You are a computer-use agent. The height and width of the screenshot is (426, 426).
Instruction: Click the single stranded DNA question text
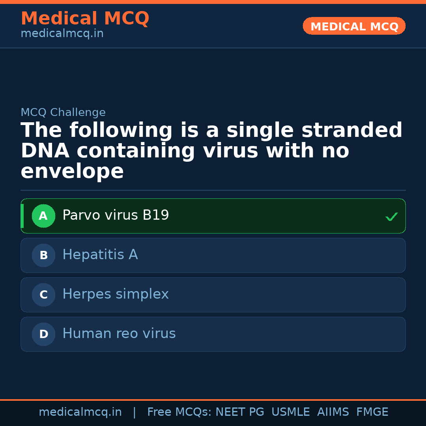(x=211, y=151)
